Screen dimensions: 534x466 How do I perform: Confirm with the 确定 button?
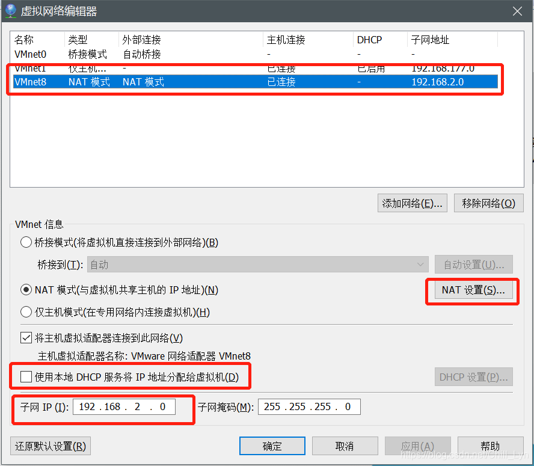click(x=272, y=446)
